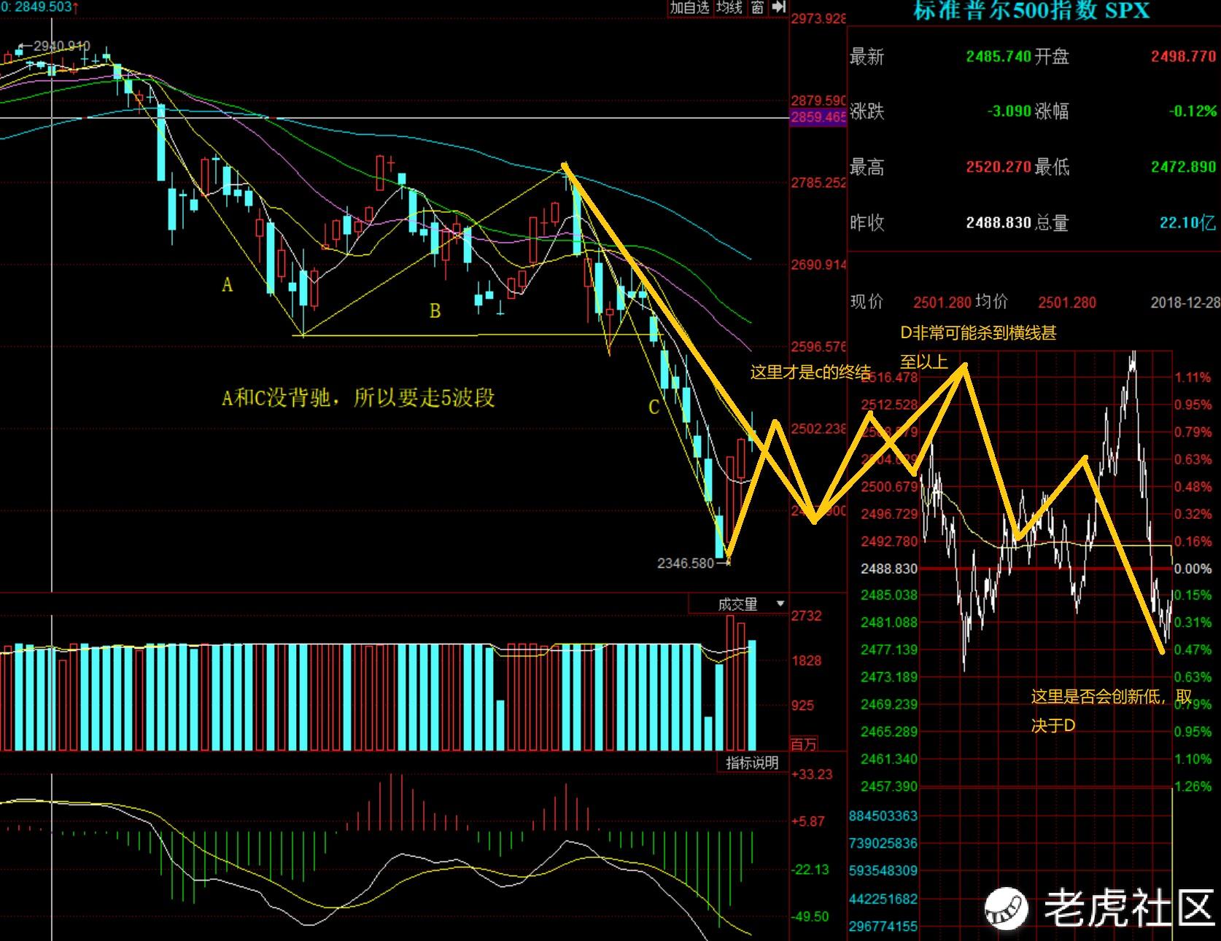Click the note A和C没背驰，所以要走5波段

(x=358, y=397)
